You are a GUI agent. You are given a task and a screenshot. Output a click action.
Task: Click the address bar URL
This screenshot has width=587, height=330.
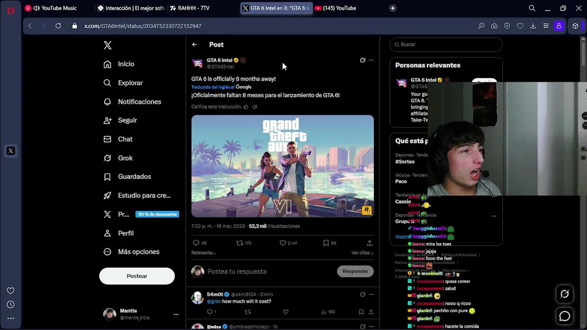click(x=143, y=26)
